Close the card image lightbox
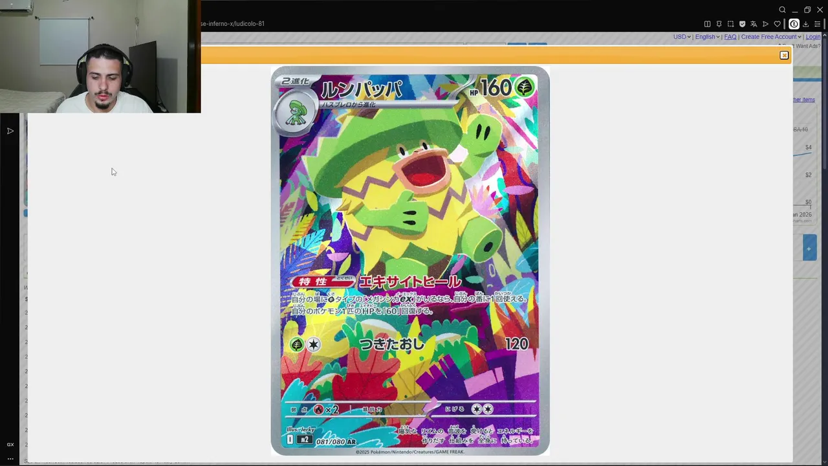Image resolution: width=828 pixels, height=466 pixels. tap(784, 56)
